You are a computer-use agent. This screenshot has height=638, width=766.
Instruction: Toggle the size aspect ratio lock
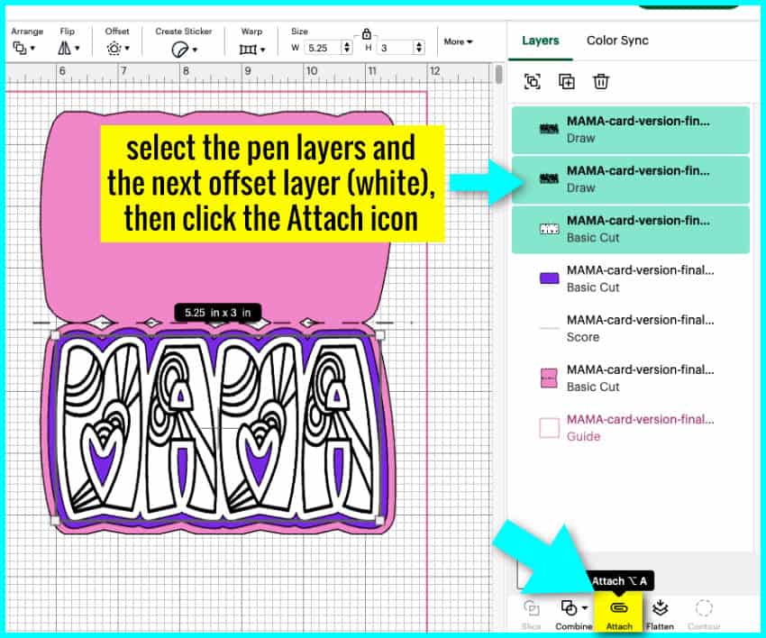coord(367,33)
